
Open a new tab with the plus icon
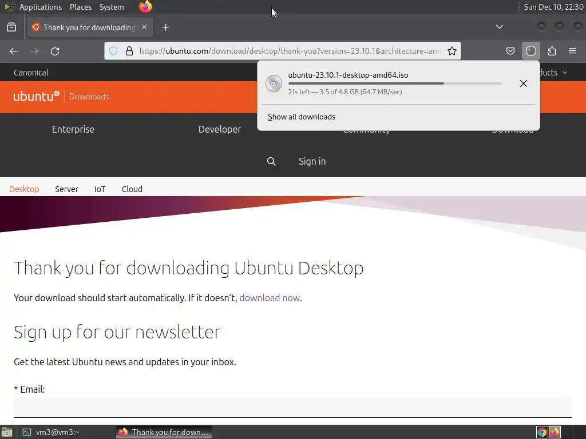[165, 27]
